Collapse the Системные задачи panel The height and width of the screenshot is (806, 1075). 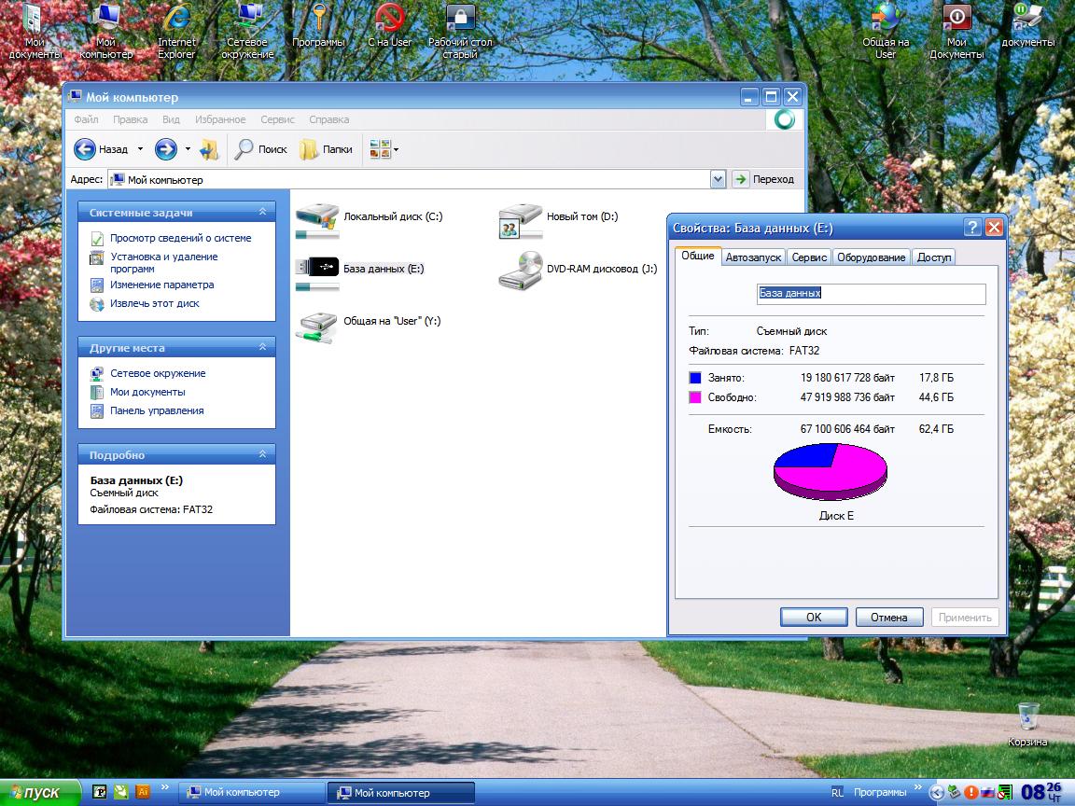coord(262,212)
